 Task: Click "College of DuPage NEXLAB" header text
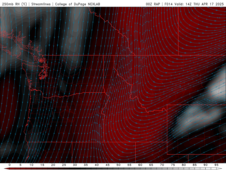coord(77,4)
